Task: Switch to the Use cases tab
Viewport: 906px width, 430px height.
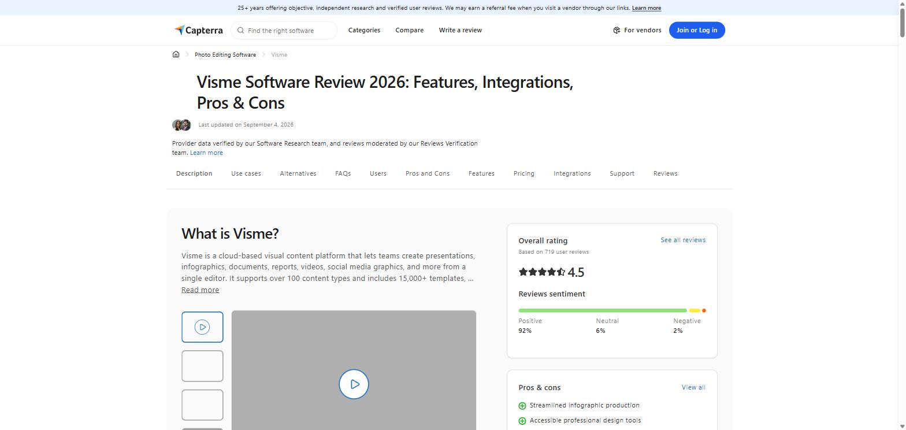Action: (x=246, y=173)
